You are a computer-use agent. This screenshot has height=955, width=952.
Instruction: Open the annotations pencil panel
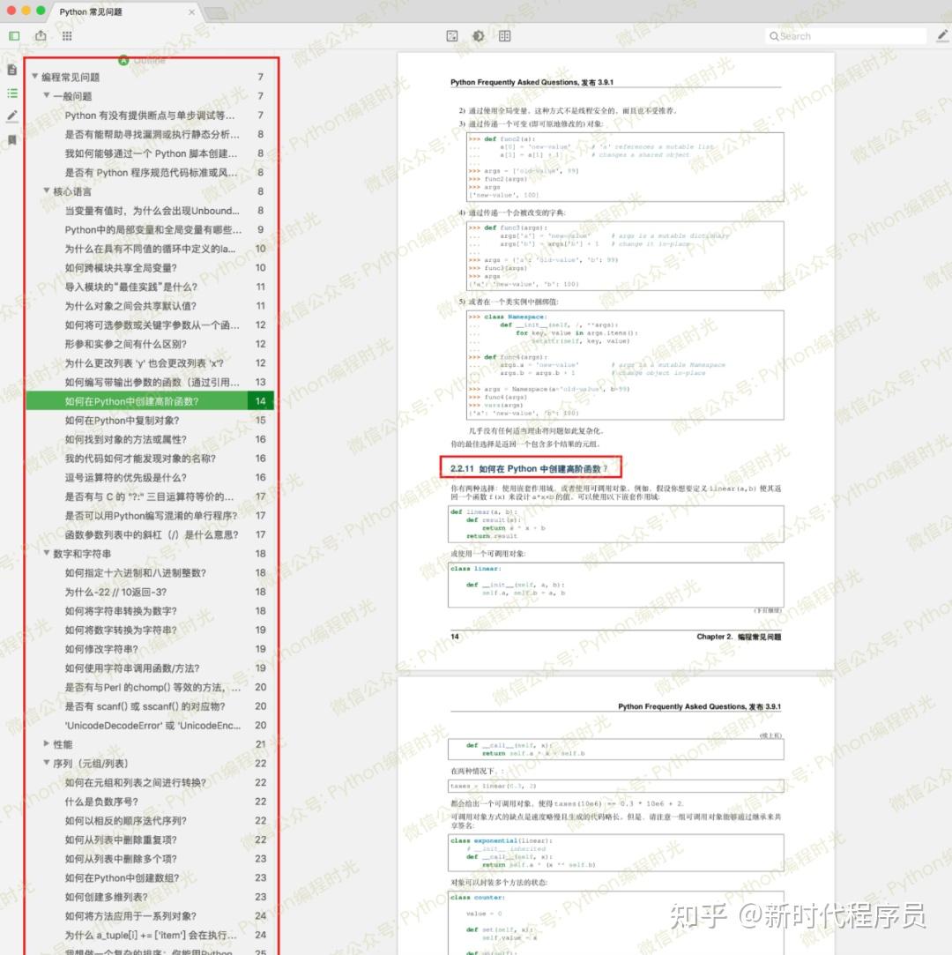point(11,116)
